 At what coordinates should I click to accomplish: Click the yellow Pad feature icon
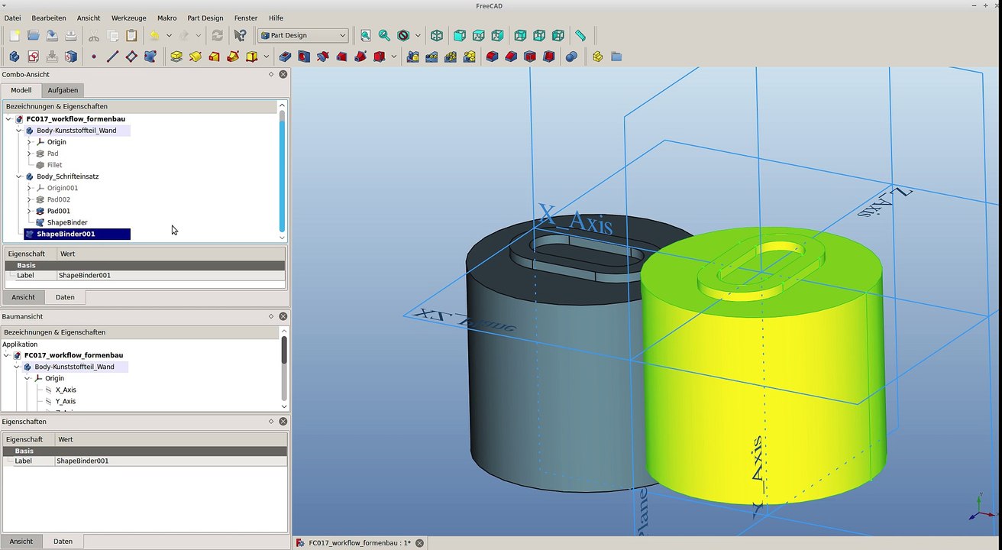176,57
